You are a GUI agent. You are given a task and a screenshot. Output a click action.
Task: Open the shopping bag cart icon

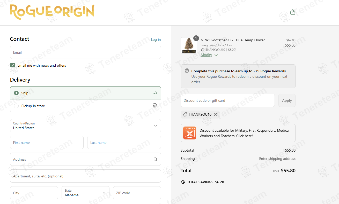tap(292, 12)
